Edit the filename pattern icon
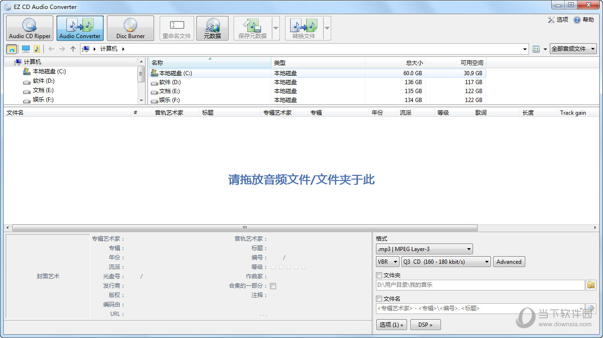The image size is (603, 338). click(x=591, y=308)
